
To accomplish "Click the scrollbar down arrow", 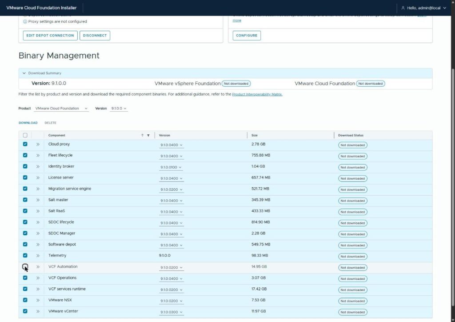I will point(453,320).
